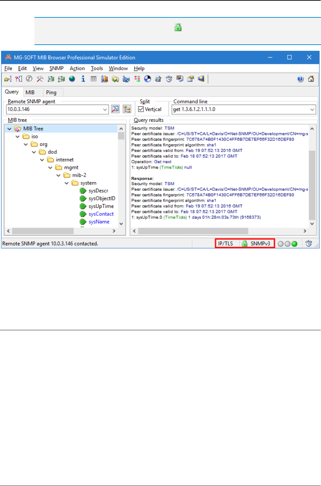
Task: Open the Remote SNMP agent address dropdown
Action: pos(105,109)
